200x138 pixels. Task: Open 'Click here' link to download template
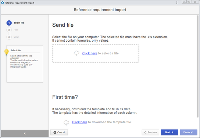(79, 122)
